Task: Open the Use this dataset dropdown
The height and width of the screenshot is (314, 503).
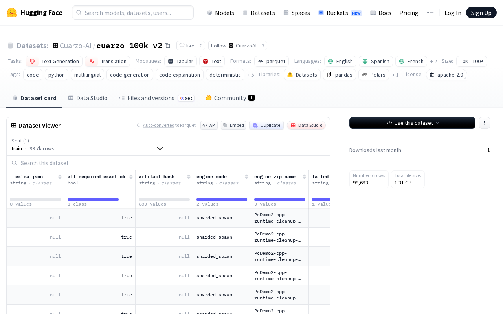Action: coord(412,123)
